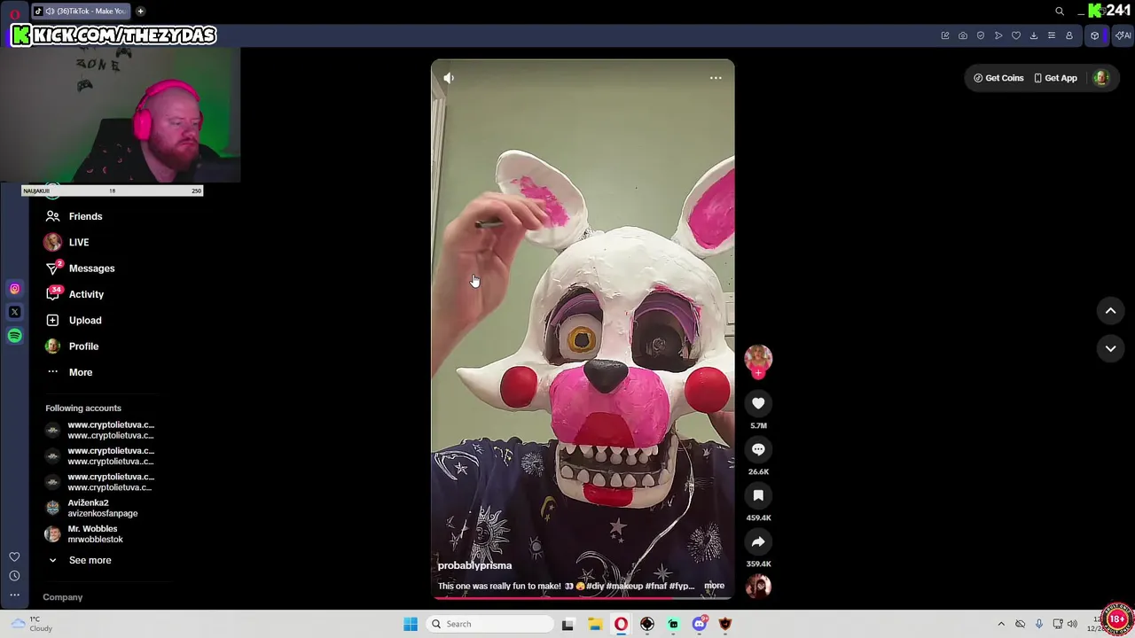1135x638 pixels.
Task: Open the Opera browser taskbar icon
Action: point(621,624)
